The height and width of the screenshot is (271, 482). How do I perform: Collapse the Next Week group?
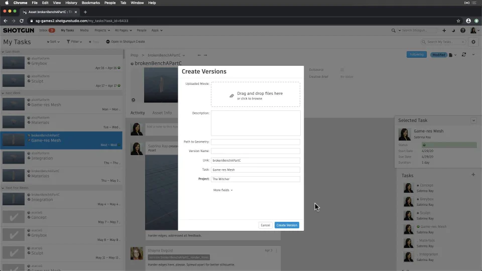[x=3, y=93]
